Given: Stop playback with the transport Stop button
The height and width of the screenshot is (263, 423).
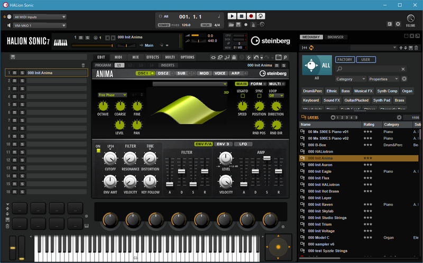Looking at the screenshot, I should (x=242, y=16).
